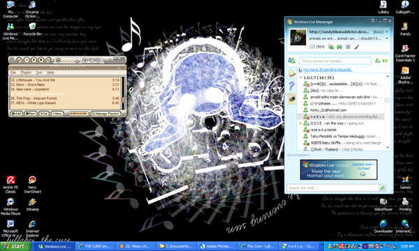Open the CollegePr... desktop icon

(405, 7)
